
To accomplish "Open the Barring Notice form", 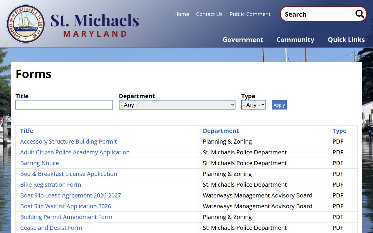I will point(39,163).
